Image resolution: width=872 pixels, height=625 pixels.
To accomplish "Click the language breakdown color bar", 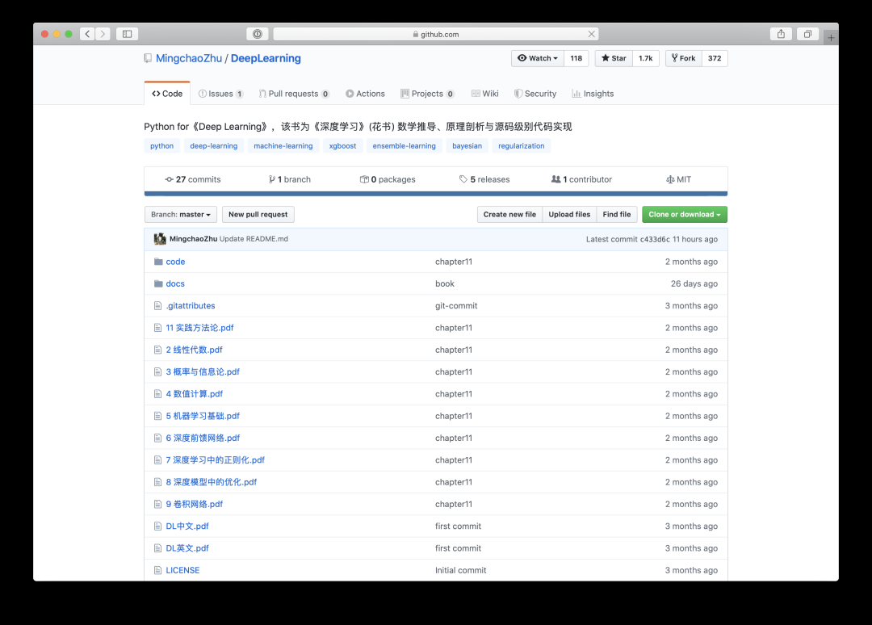I will point(436,194).
